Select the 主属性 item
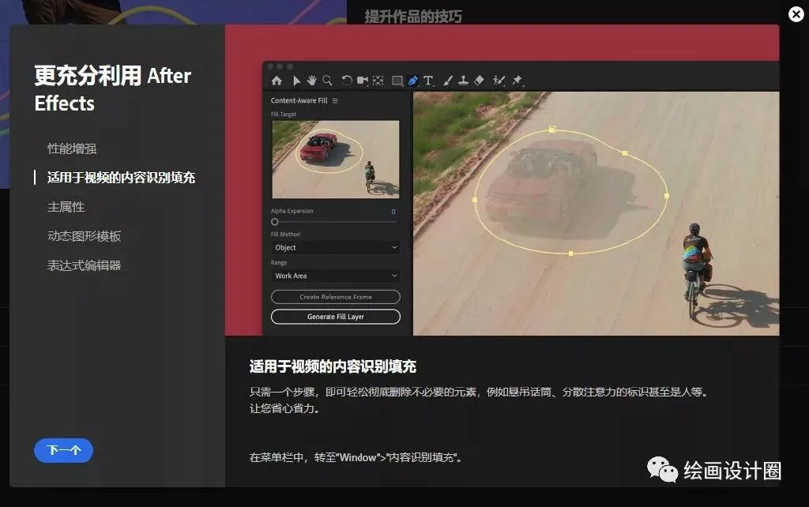The width and height of the screenshot is (809, 507). click(66, 208)
